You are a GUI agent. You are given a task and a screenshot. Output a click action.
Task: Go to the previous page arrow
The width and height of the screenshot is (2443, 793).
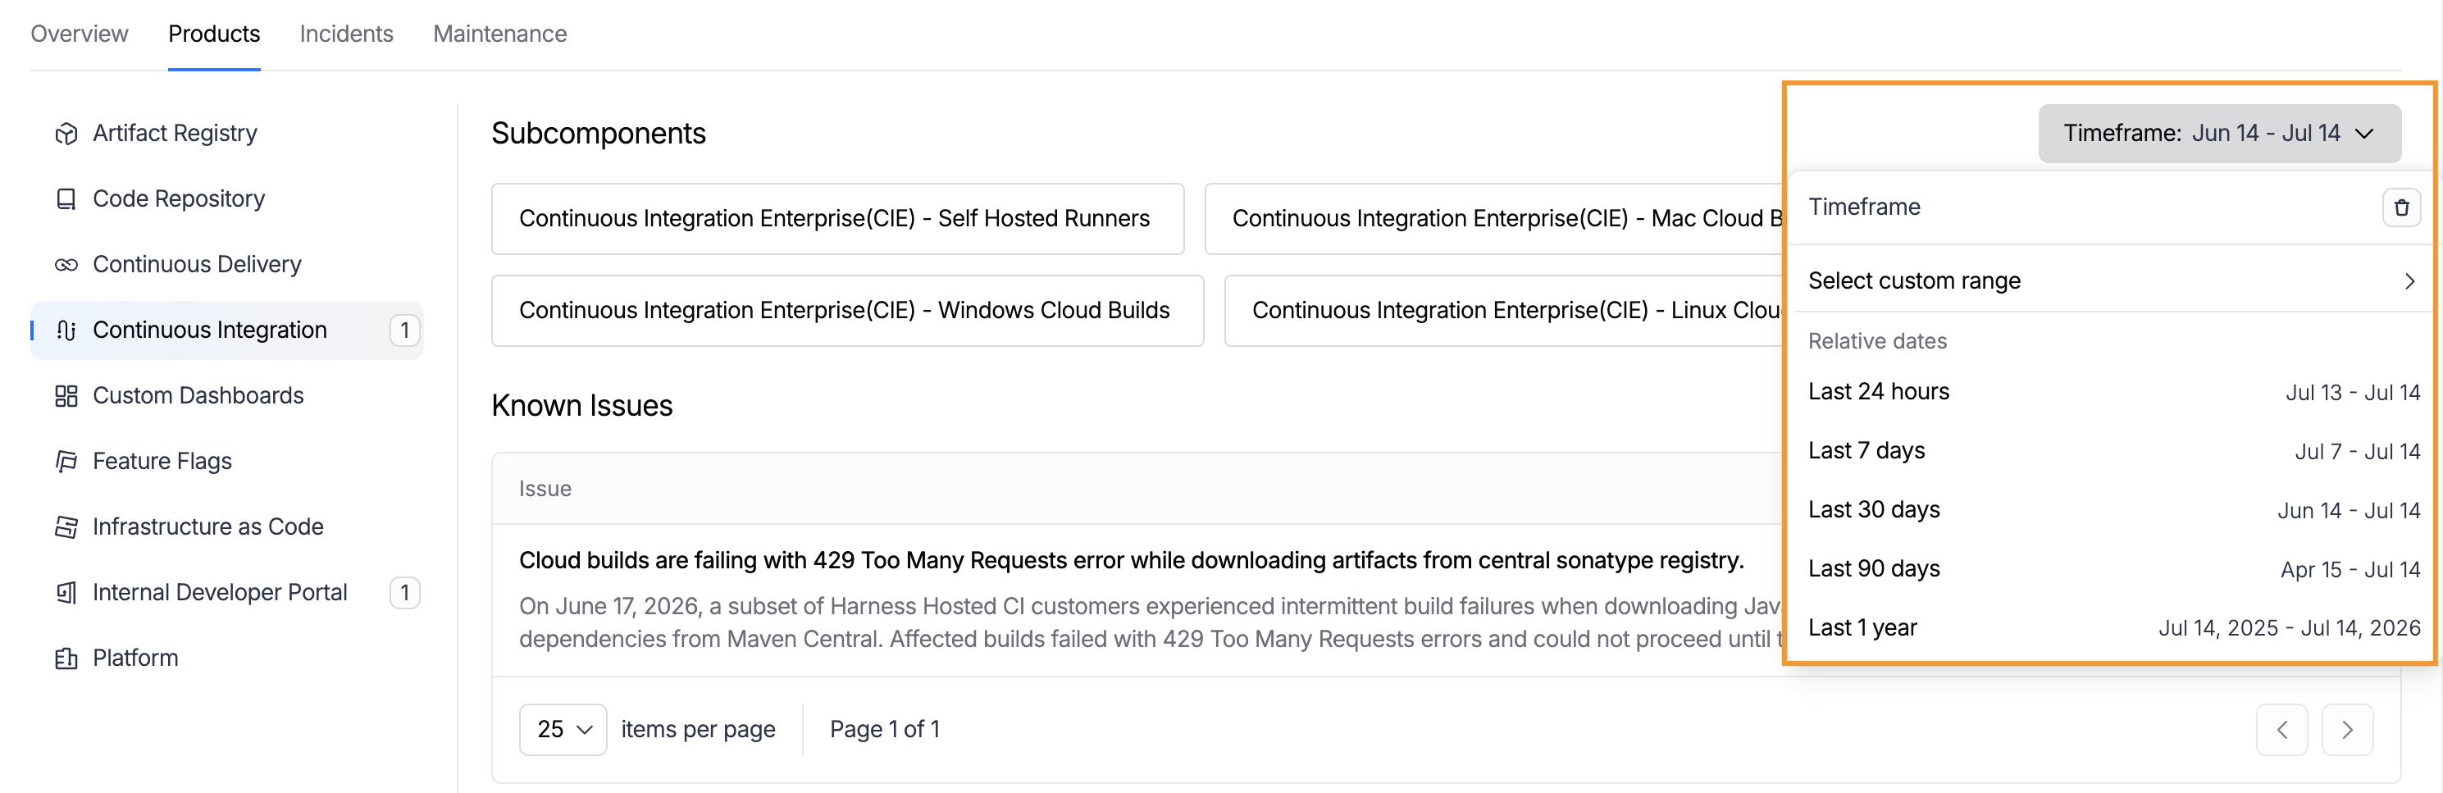[2281, 730]
